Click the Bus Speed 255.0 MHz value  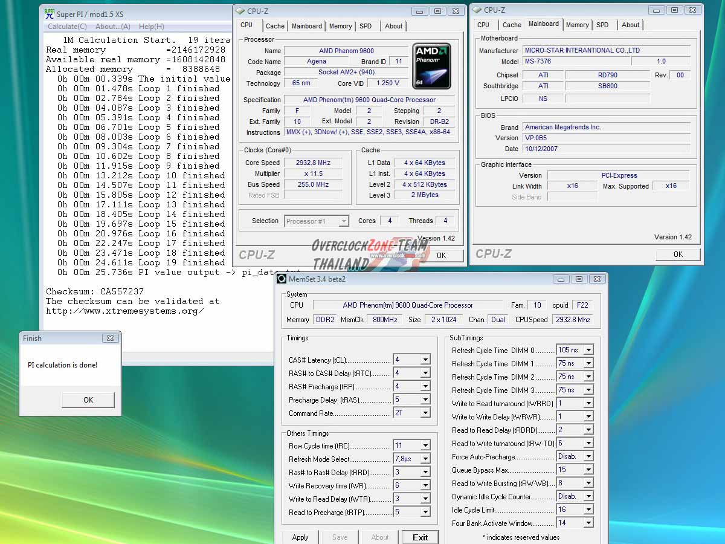pos(313,184)
